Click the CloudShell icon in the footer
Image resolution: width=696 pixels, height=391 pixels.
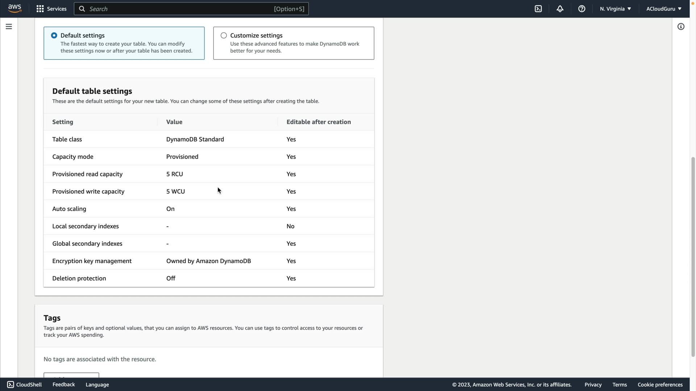11,384
